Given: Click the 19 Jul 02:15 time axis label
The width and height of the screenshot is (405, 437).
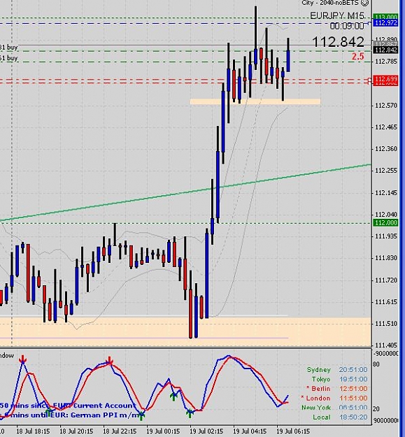Looking at the screenshot, I should [x=206, y=431].
